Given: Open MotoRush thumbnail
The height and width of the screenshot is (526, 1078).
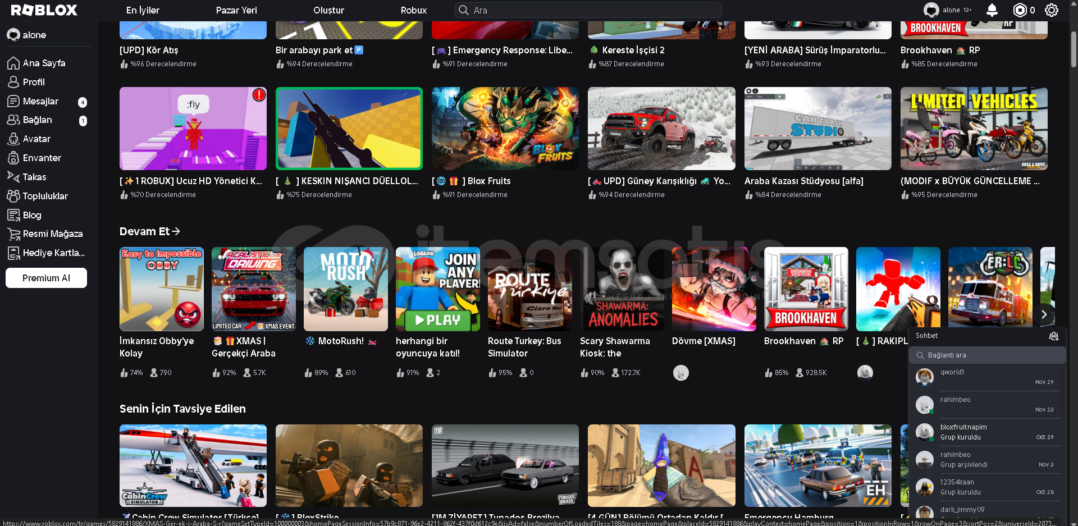Looking at the screenshot, I should 346,289.
